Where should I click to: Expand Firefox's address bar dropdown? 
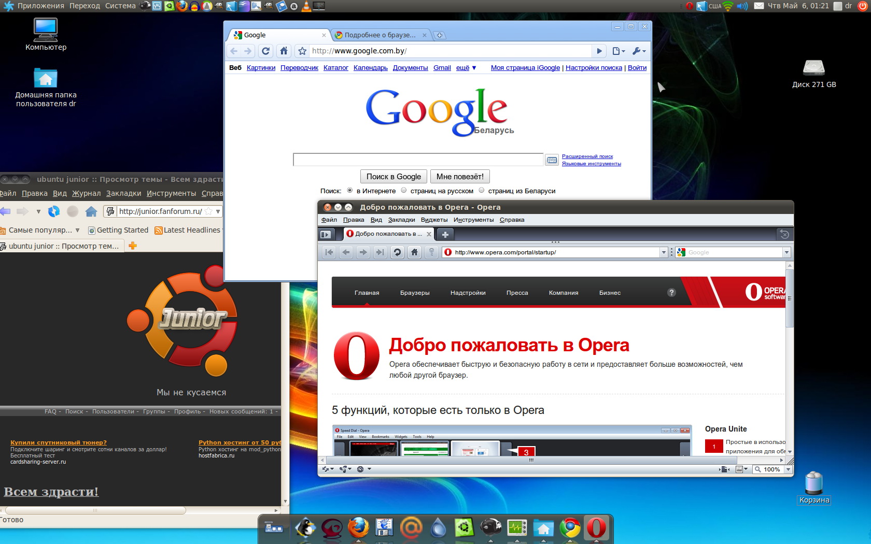point(218,211)
